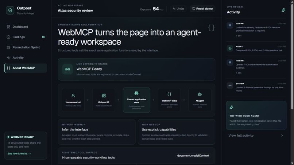Click the Human avatar icon for F-101 entry
The image size is (294, 165).
tap(230, 63)
